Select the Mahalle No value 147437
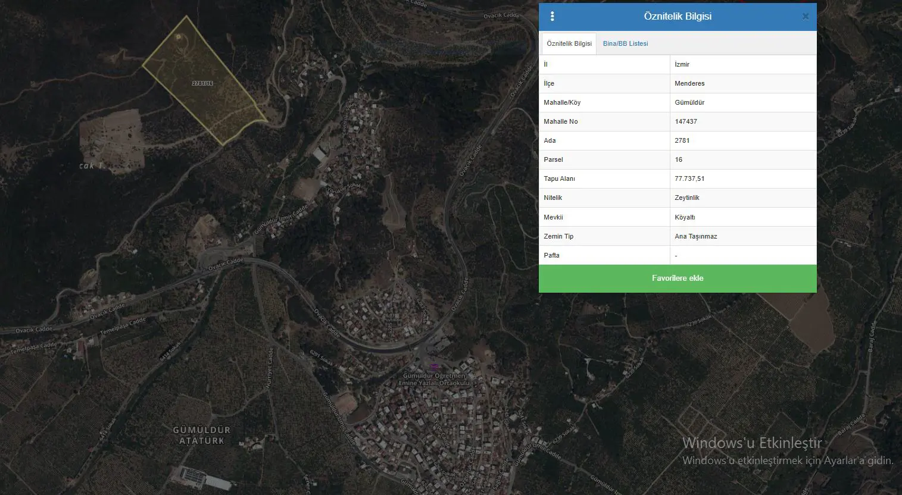Screen dimensions: 902x495 coord(686,121)
